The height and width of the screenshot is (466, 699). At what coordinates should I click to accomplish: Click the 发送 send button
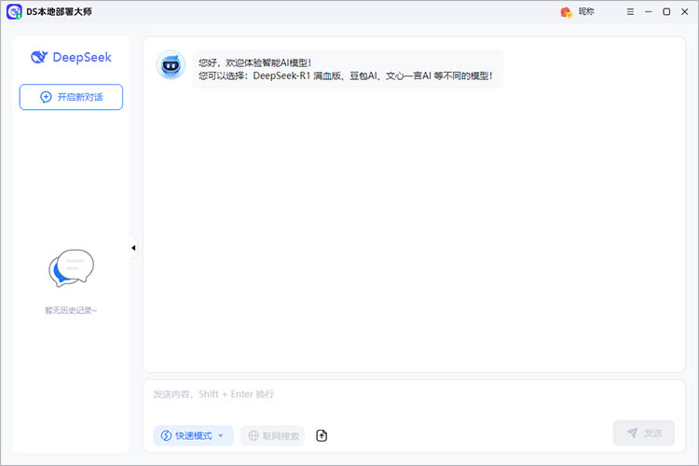644,432
